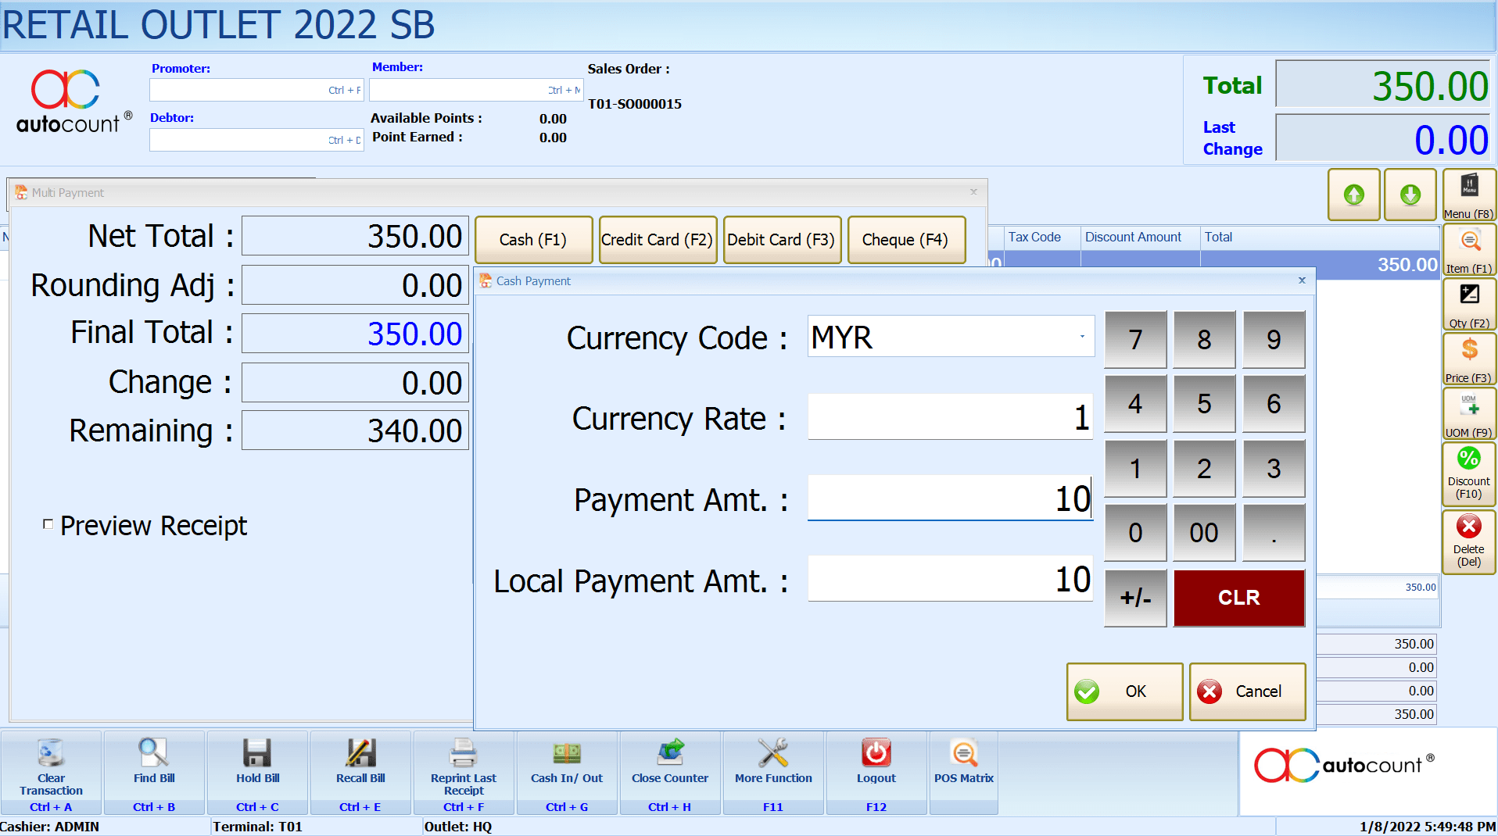This screenshot has height=836, width=1498.
Task: Click inside the Payment Amt. field
Action: 949,498
